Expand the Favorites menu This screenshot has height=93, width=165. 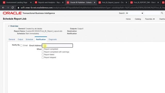[150, 19]
